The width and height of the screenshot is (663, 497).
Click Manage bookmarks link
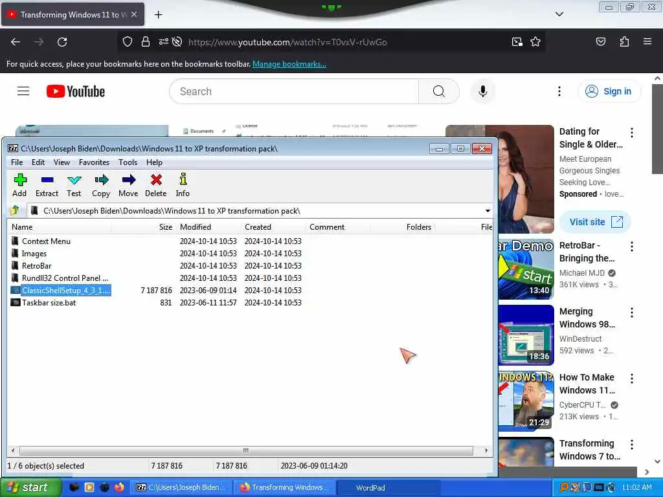289,64
